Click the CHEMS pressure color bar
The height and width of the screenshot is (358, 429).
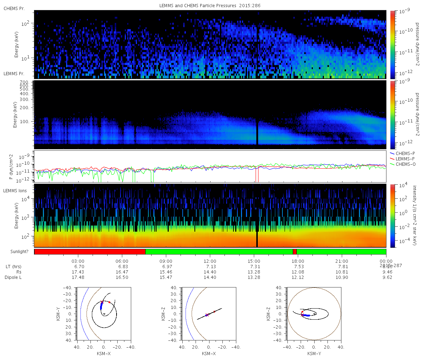pos(392,44)
